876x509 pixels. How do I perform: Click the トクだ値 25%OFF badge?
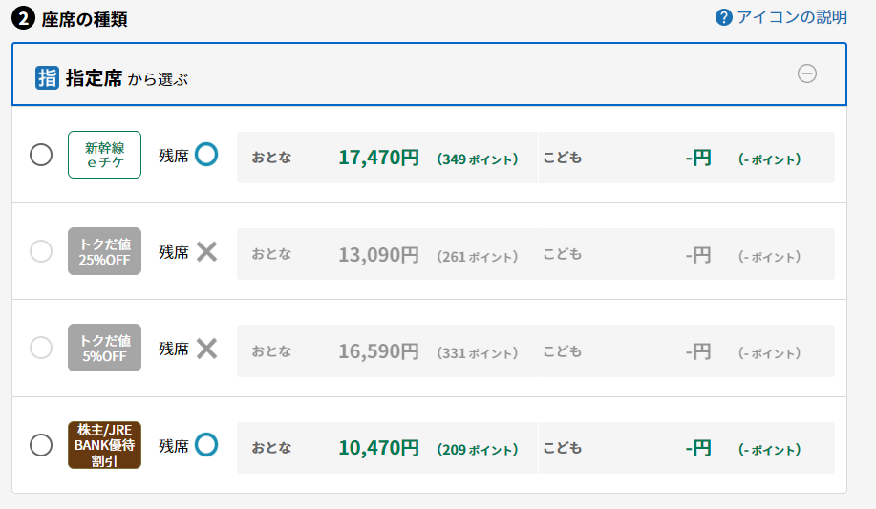pos(104,251)
